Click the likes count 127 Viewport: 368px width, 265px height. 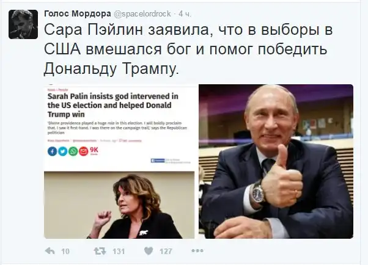[x=166, y=252]
